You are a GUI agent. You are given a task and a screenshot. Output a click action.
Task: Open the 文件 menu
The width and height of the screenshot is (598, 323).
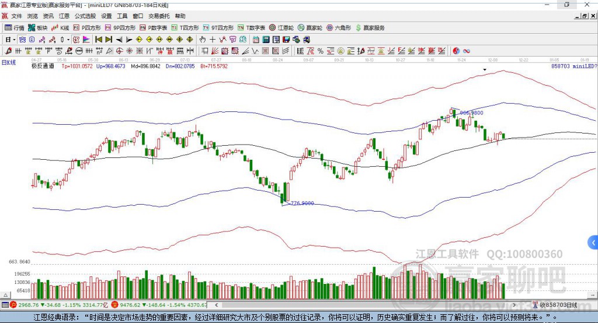pyautogui.click(x=16, y=16)
